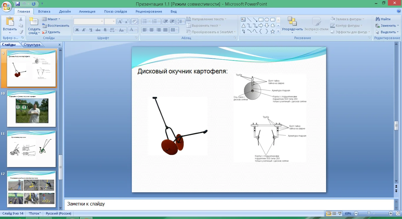Image resolution: width=402 pixels, height=219 pixels.
Task: Switch to the Структура pane tab
Action: pos(32,45)
